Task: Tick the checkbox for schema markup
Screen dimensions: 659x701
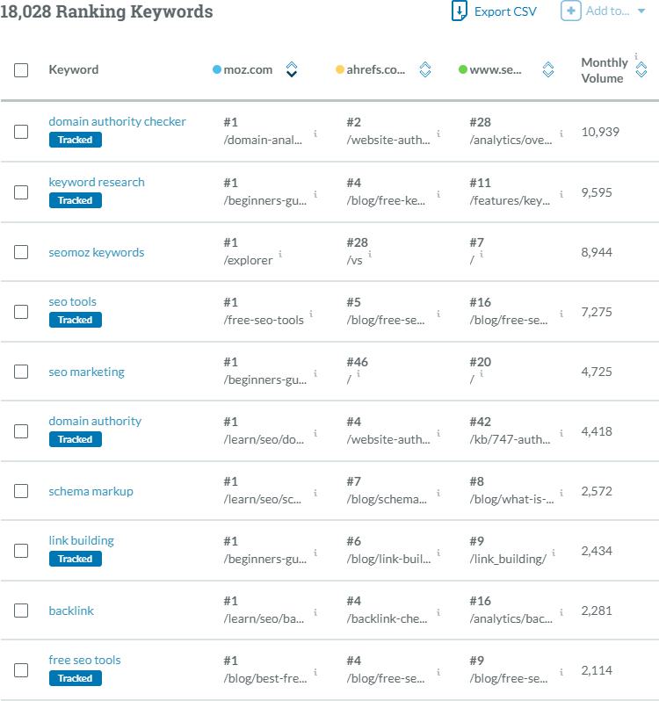Action: tap(21, 491)
